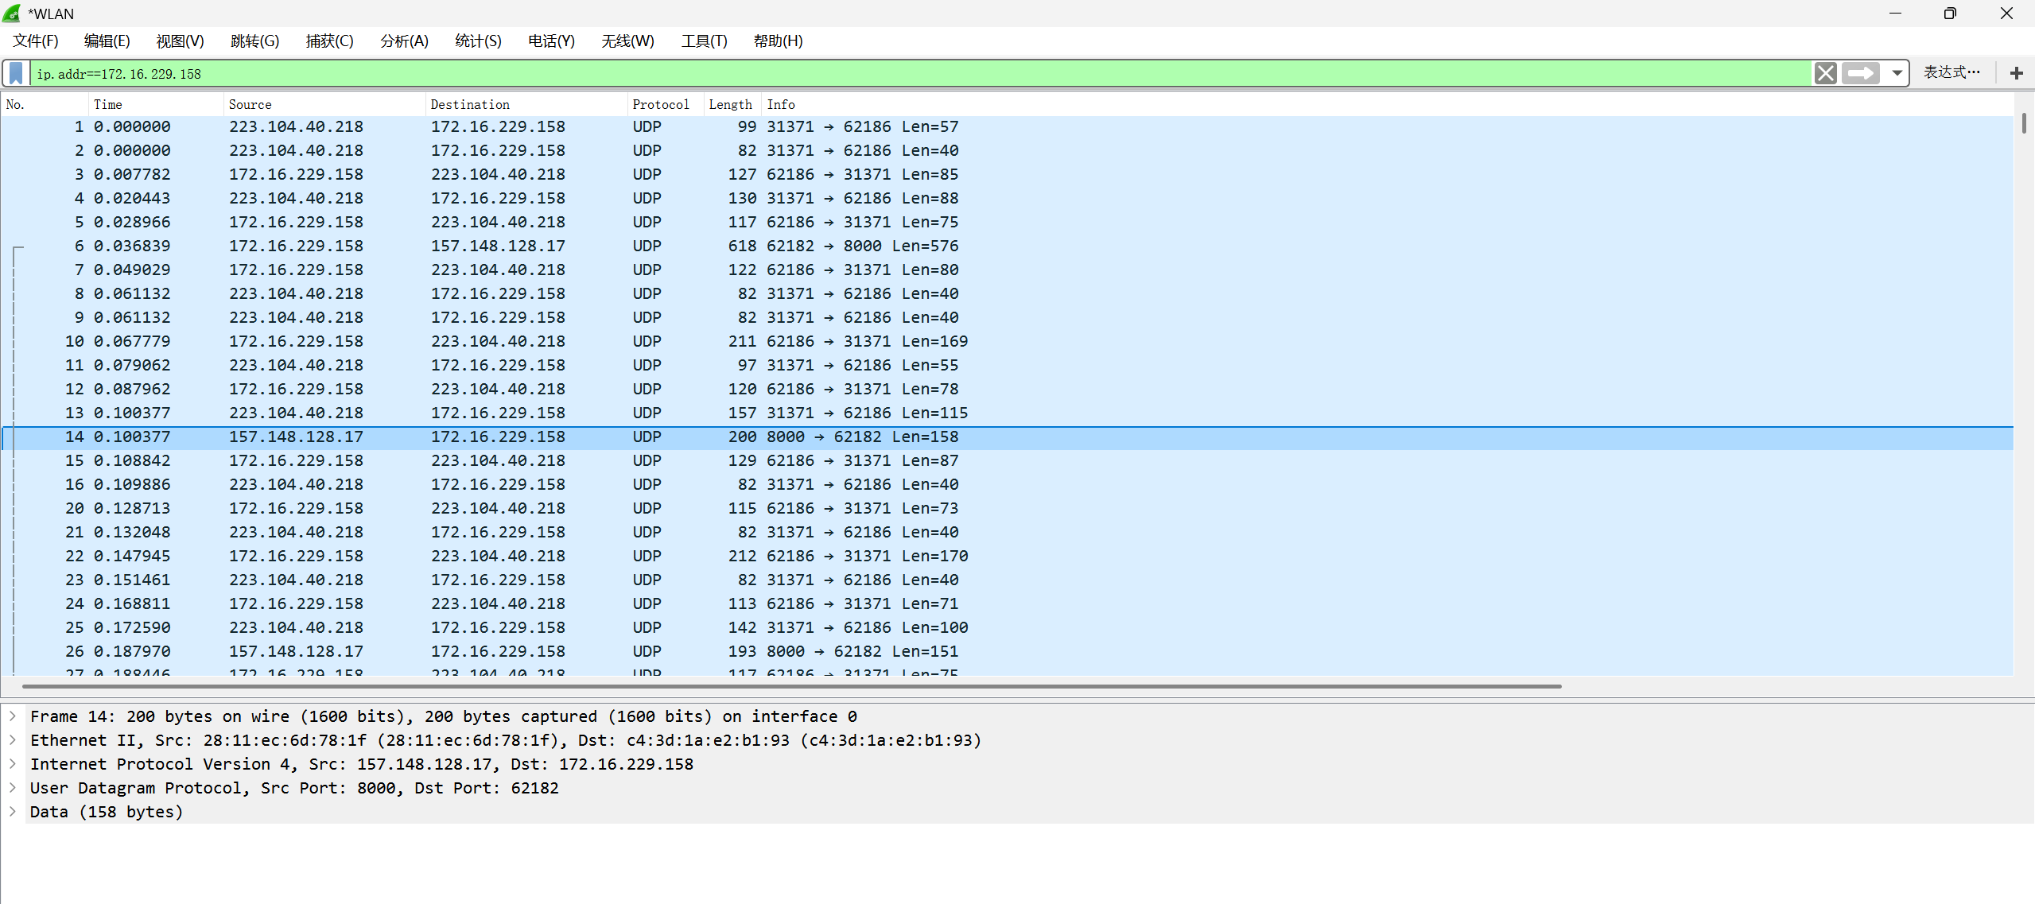Expand the Ethernet II tree node
The width and height of the screenshot is (2035, 904).
pos(13,740)
